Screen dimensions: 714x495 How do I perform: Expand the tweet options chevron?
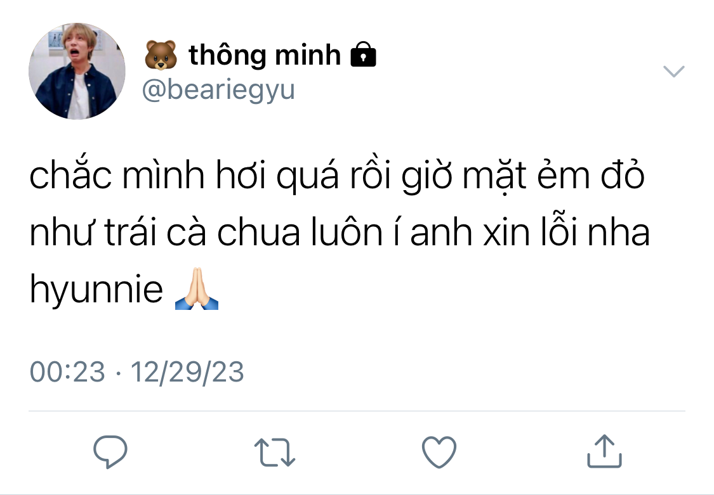(673, 72)
